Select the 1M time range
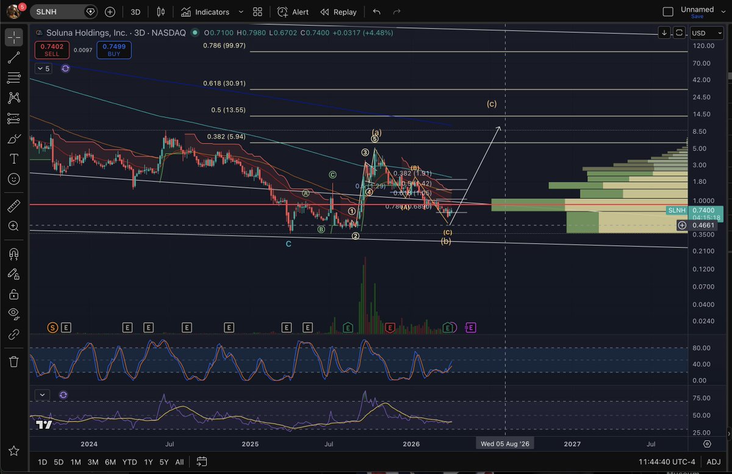Screen dimensions: 732x474 (76, 461)
